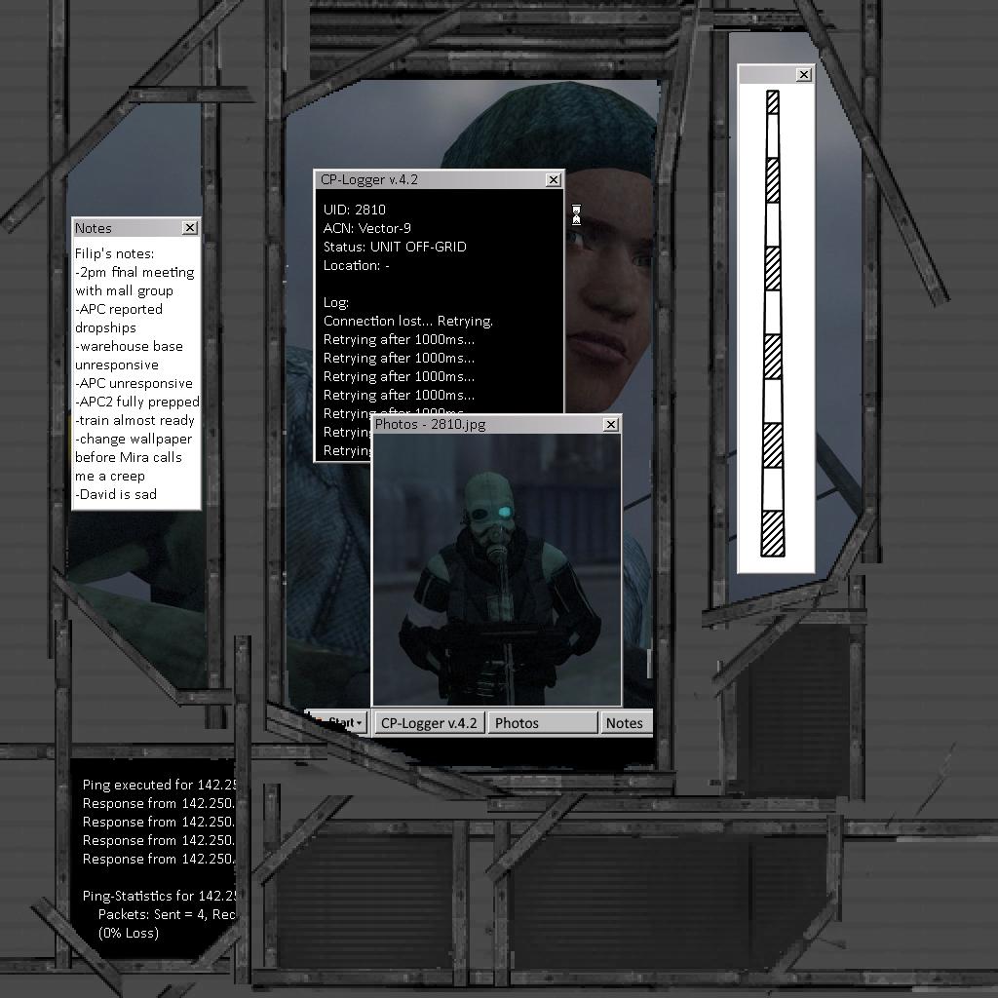Viewport: 998px width, 998px height.
Task: Close the CP-Logger v.4.2 window
Action: 554,179
